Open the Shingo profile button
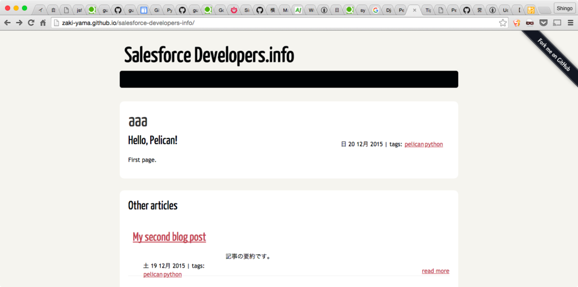Screen dimensions: 578x287 click(564, 8)
